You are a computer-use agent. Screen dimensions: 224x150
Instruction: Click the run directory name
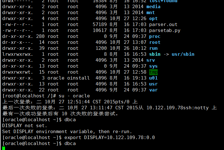(x=153, y=48)
